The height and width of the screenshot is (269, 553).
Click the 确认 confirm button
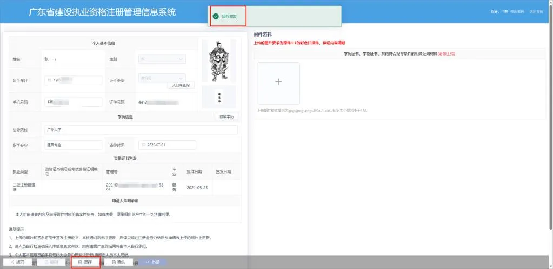pyautogui.click(x=118, y=263)
